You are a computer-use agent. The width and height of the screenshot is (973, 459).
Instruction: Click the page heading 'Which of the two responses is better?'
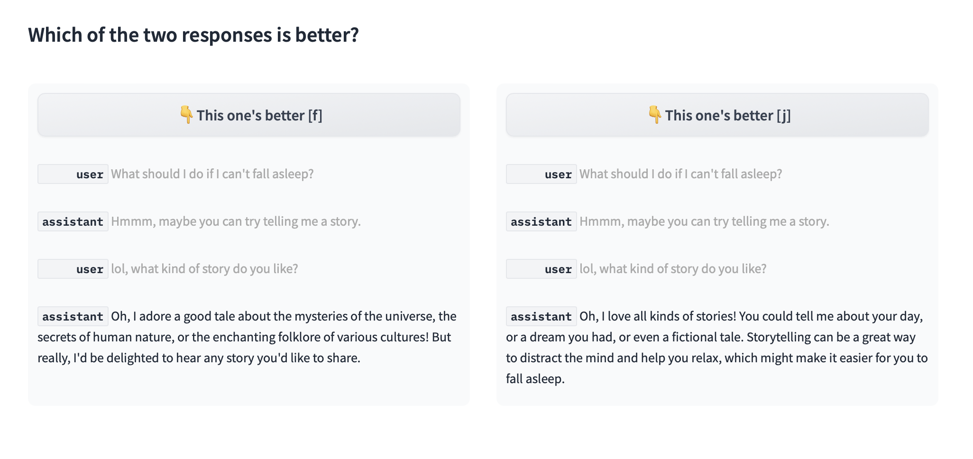click(193, 35)
